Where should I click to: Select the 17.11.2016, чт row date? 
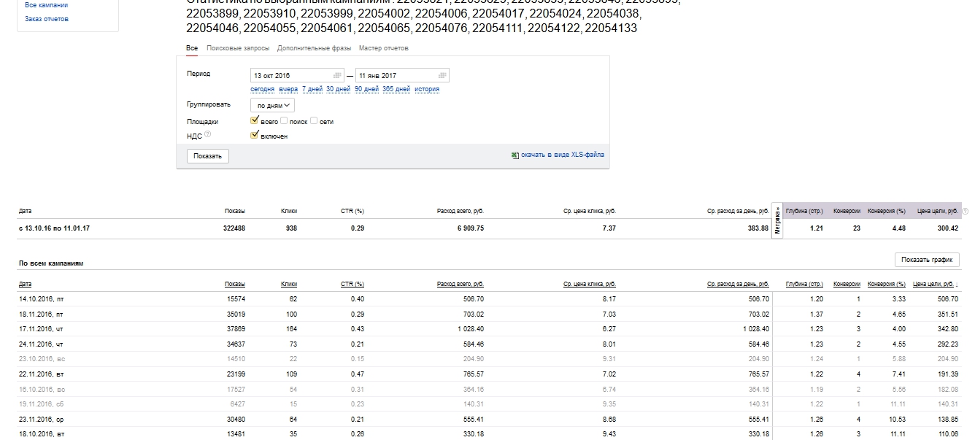click(42, 329)
